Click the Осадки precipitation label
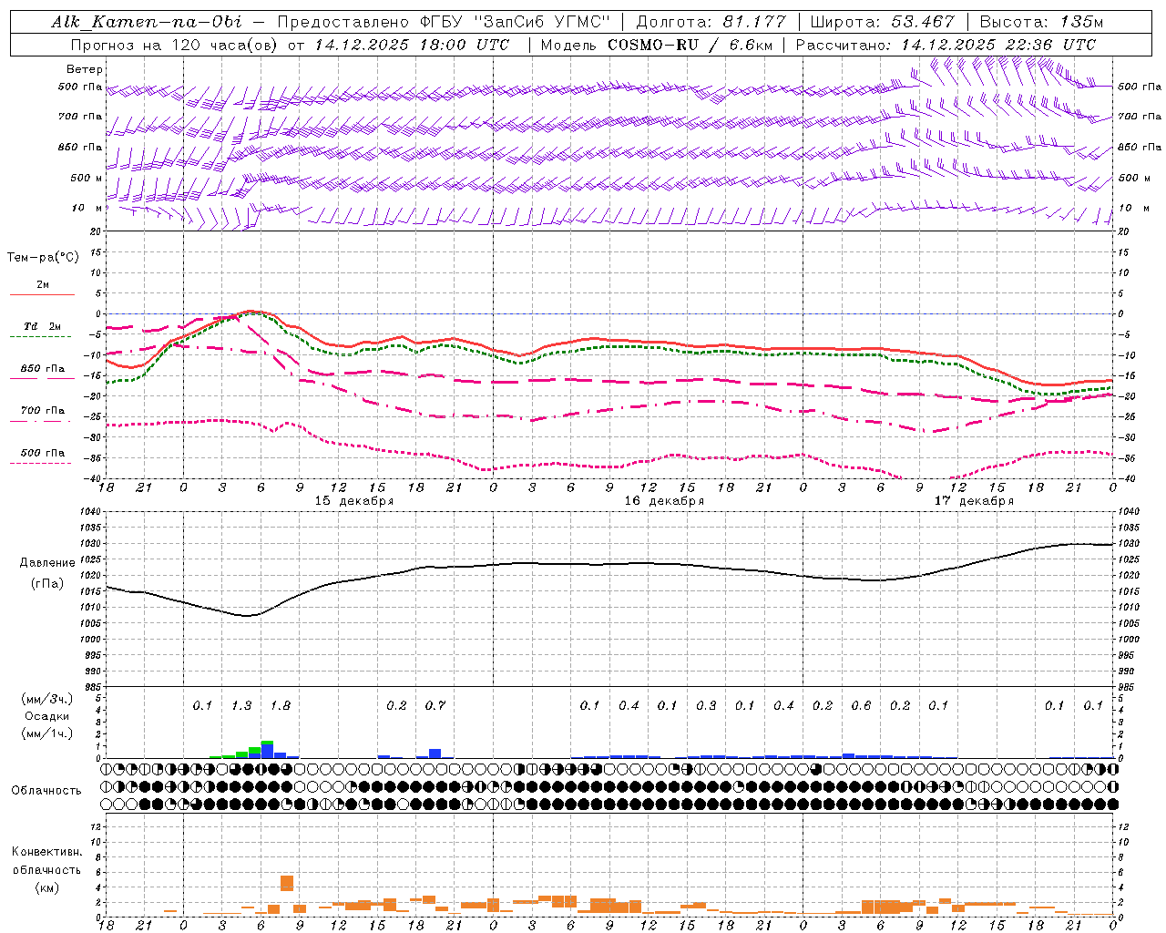1166x933 pixels. pos(47,717)
